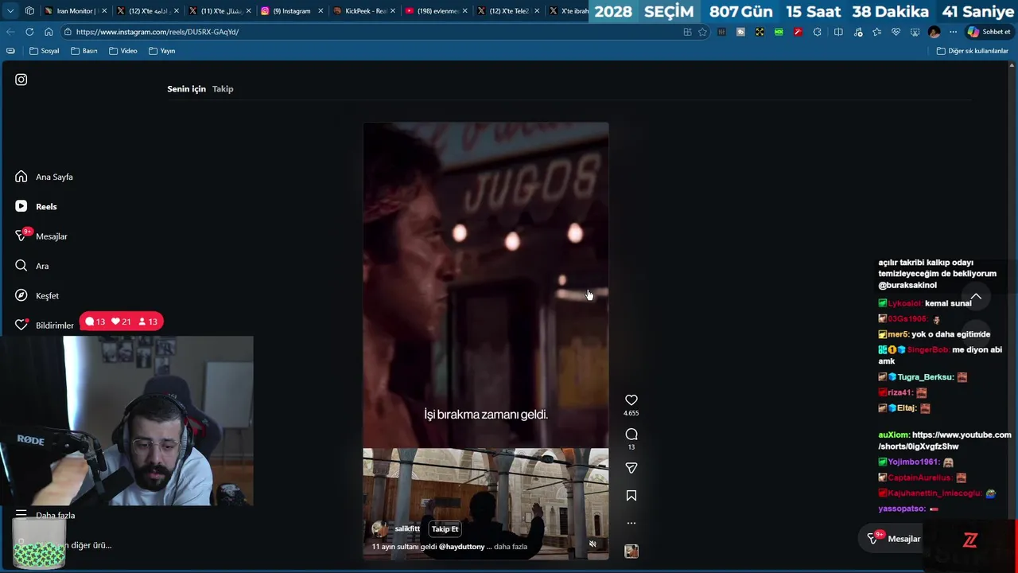Open Keşfet explore page
This screenshot has width=1018, height=573.
tap(37, 295)
